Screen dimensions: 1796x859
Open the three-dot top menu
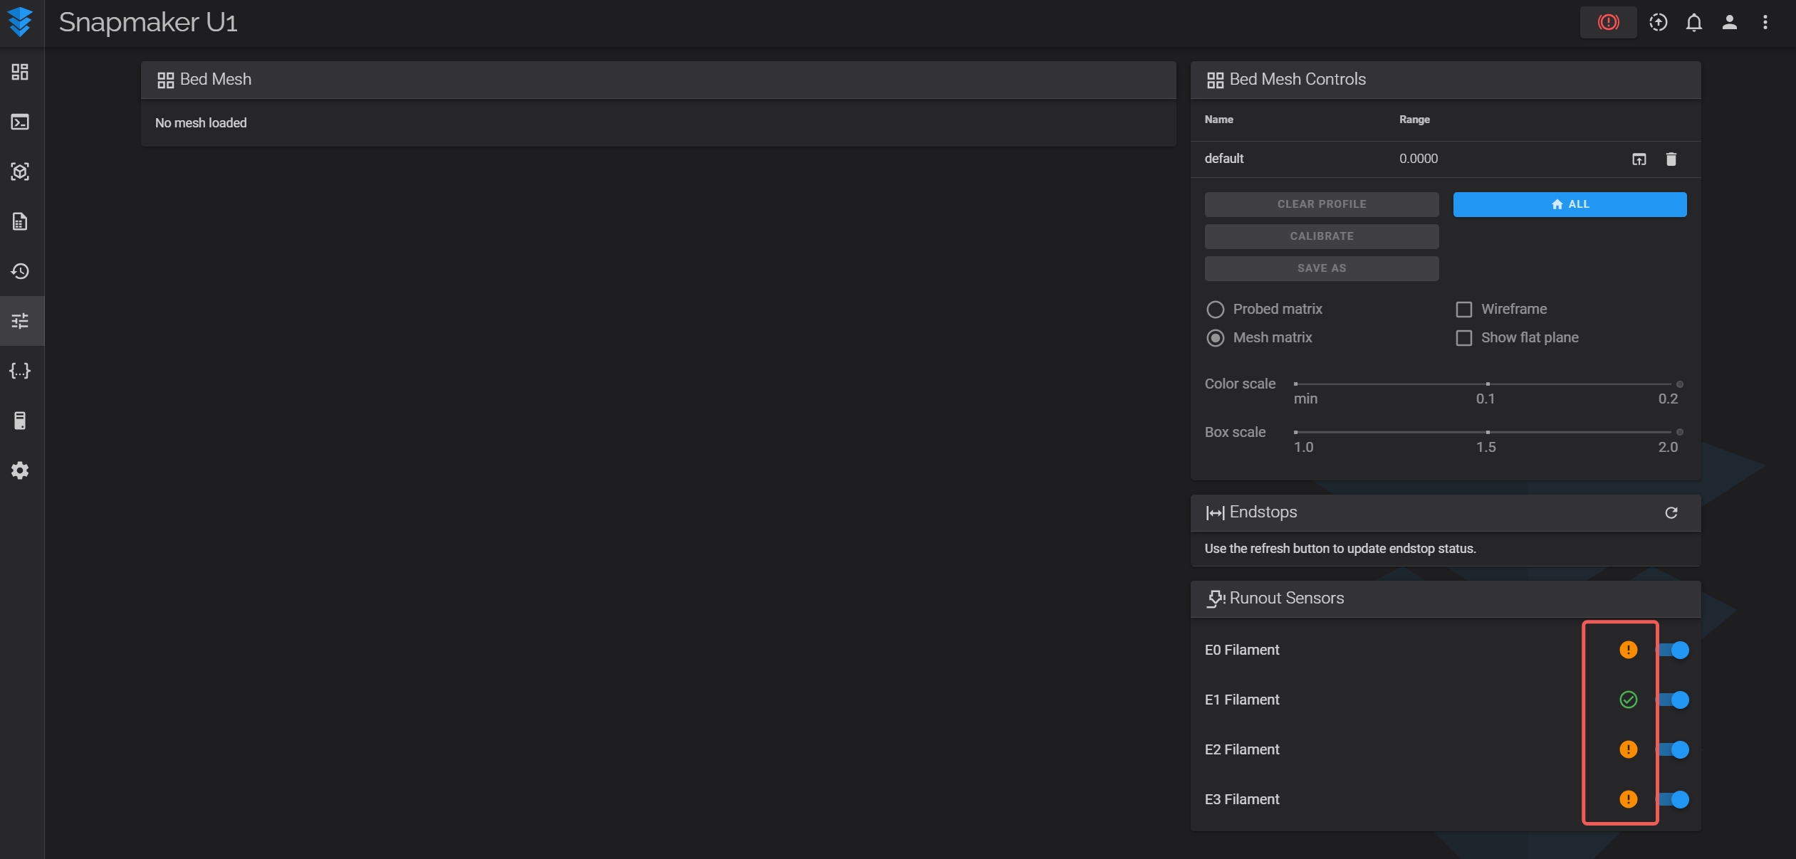tap(1765, 22)
